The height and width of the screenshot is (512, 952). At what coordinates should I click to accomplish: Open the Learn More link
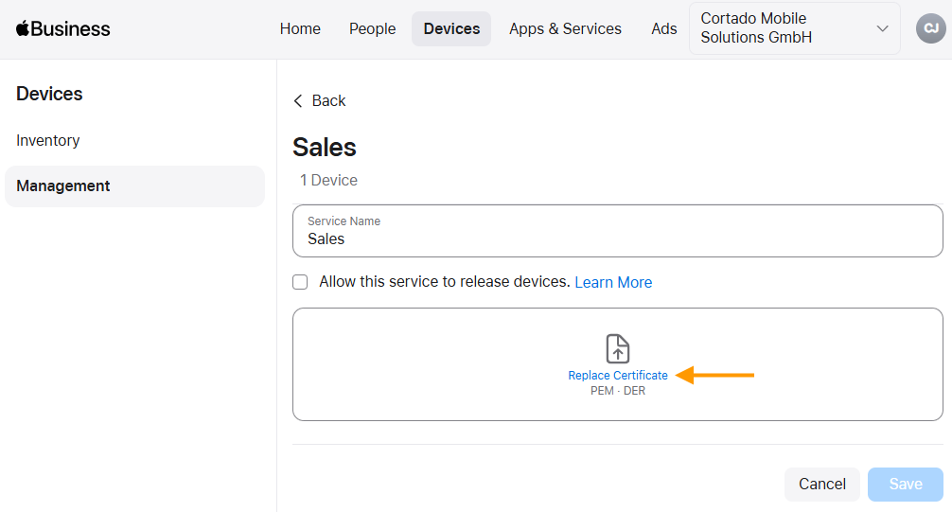(x=613, y=282)
